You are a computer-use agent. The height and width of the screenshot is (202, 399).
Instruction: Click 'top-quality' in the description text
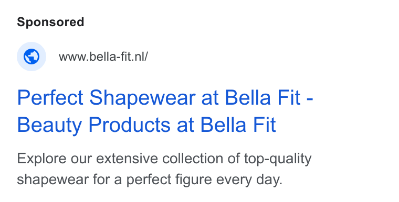click(278, 159)
